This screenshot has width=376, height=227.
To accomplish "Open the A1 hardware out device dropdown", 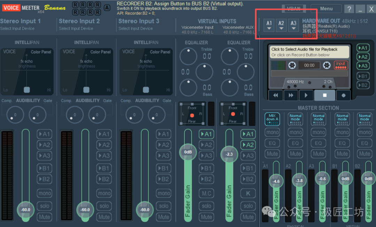I will point(269,25).
